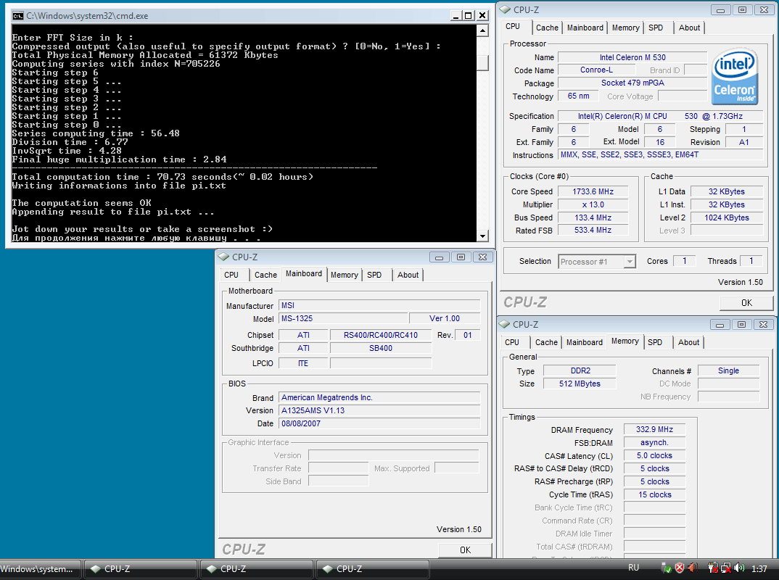Click the technology value '65 nm'
Screen dimensions: 779x580
[578, 96]
